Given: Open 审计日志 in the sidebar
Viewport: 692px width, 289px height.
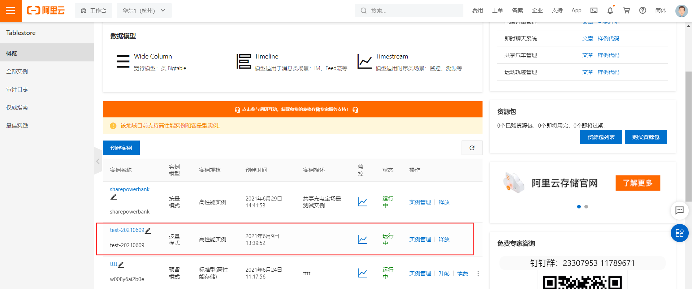Looking at the screenshot, I should (17, 89).
